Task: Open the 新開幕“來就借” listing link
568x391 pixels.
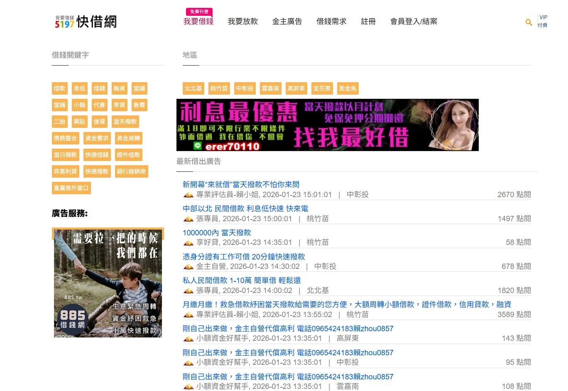Action: 241,185
